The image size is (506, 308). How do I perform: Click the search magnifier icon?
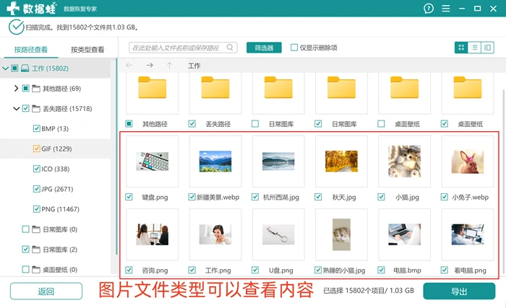coord(230,48)
